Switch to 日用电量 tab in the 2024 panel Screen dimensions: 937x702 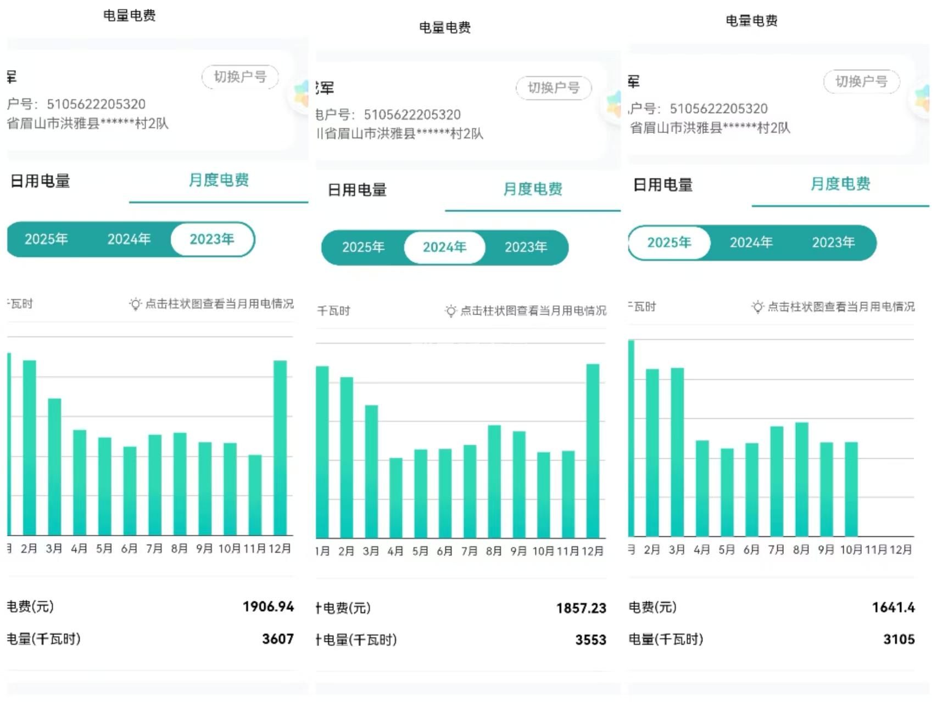357,190
